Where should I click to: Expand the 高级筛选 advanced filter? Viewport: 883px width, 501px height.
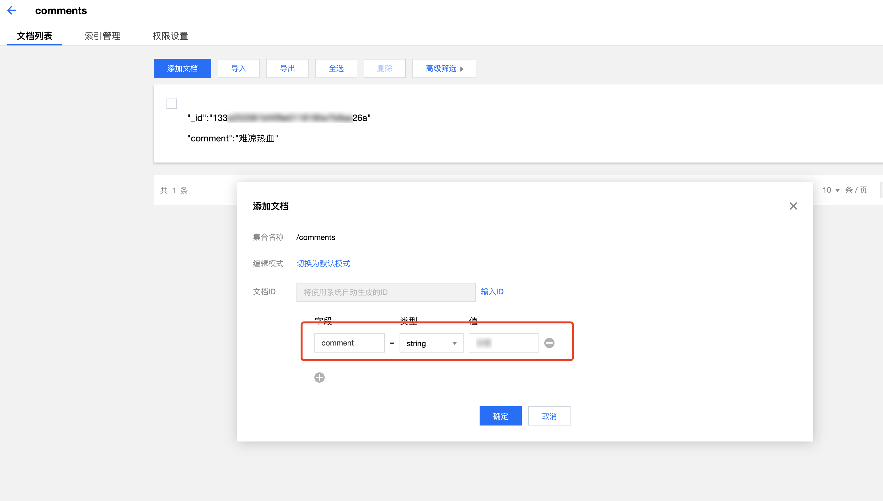point(444,68)
